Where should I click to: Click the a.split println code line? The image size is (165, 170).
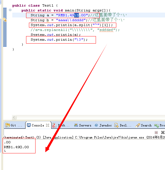(x=72, y=25)
